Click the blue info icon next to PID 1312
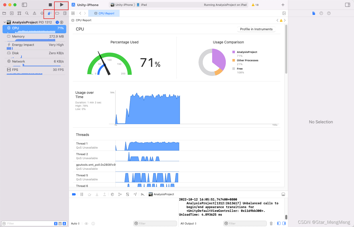Screen dimensions: 354x227 (57, 22)
